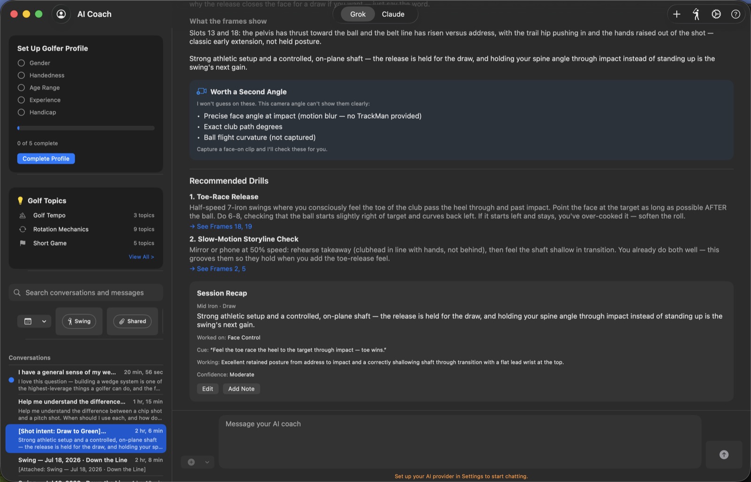The image size is (751, 482).
Task: Click the '9 topics' count label
Action: (144, 229)
